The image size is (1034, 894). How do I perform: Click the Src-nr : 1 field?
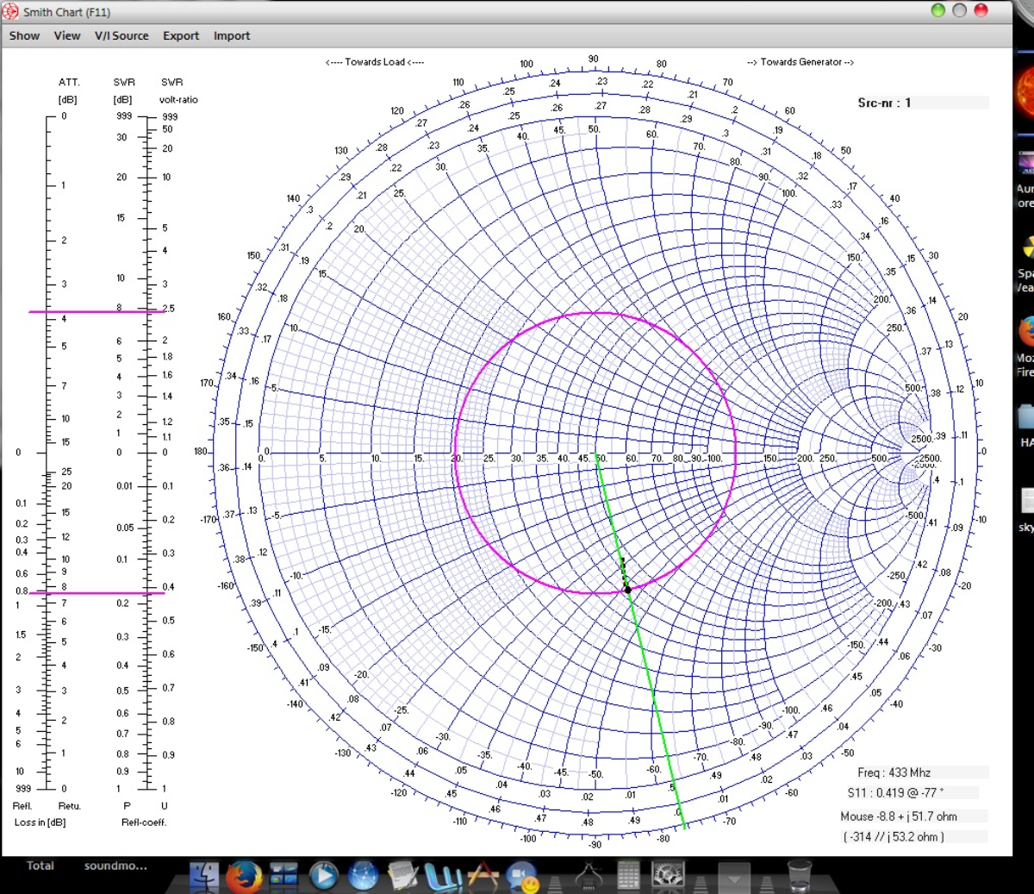(x=922, y=103)
